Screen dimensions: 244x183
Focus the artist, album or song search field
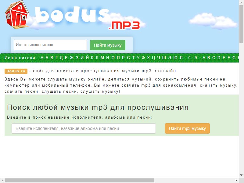coord(84,128)
